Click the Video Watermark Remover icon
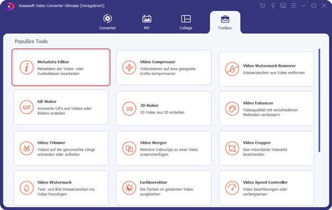The height and width of the screenshot is (210, 332). pyautogui.click(x=232, y=69)
